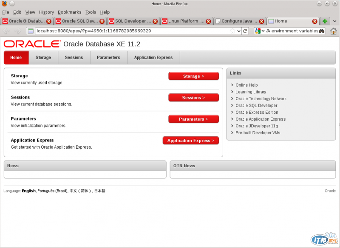Click the red Application Express > button
Viewport: 340px width, 248px height.
190,141
